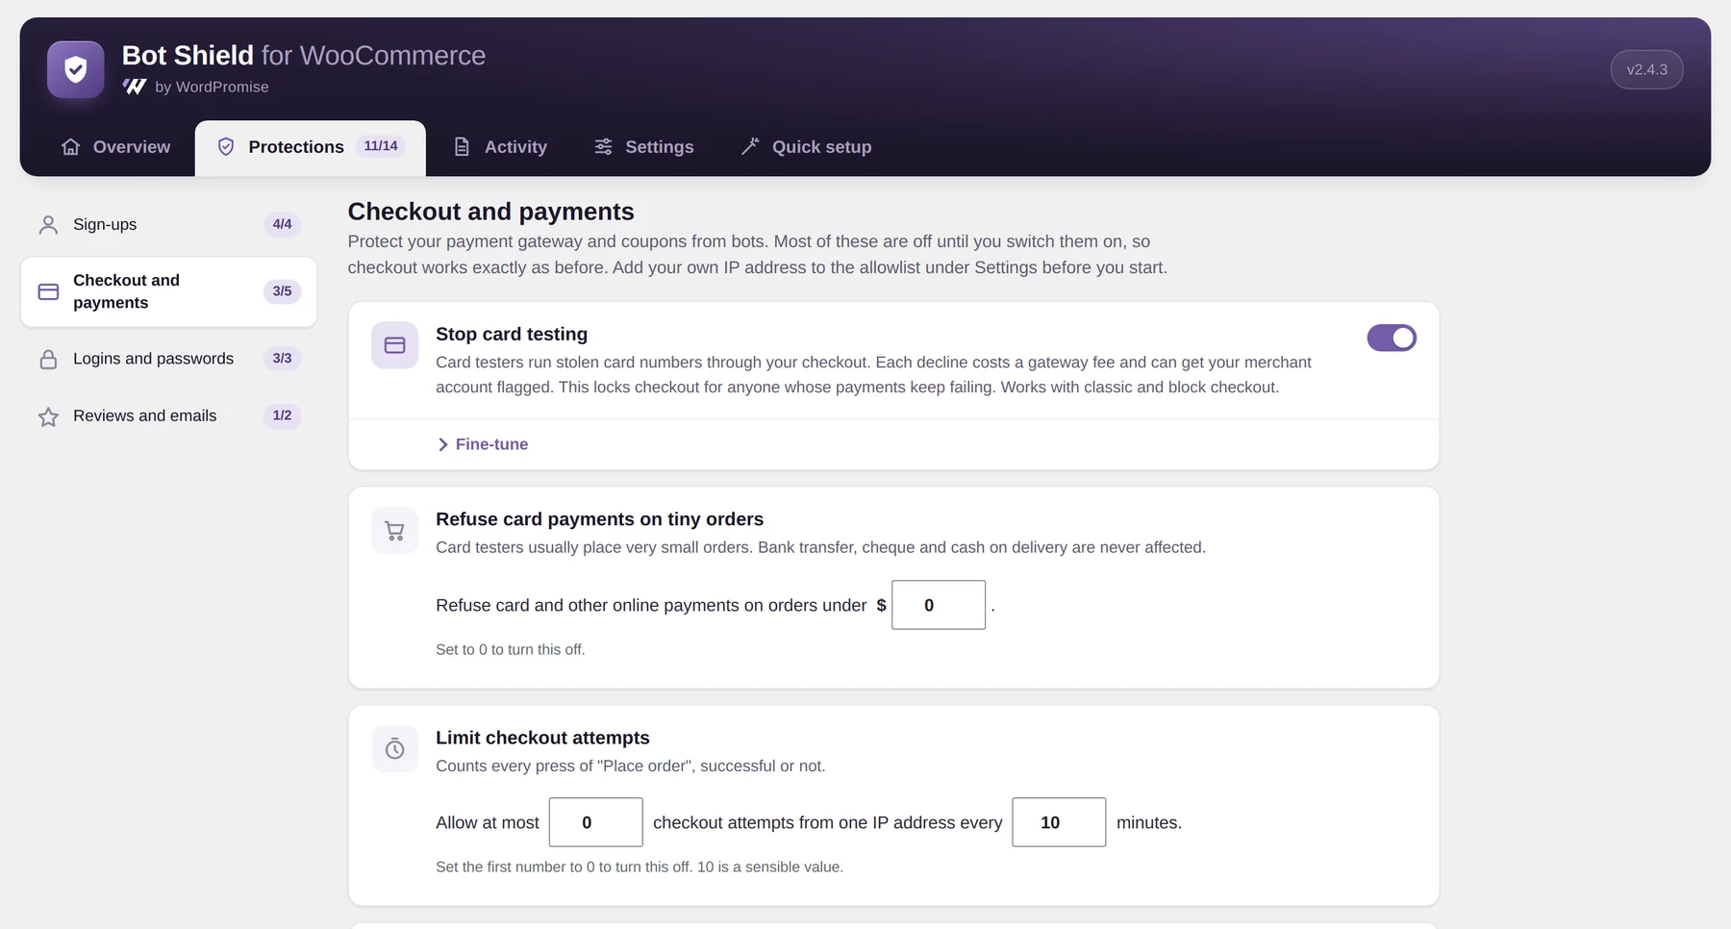Screen dimensions: 1731x929
Task: Click the checkout attempts count input
Action: 596,822
